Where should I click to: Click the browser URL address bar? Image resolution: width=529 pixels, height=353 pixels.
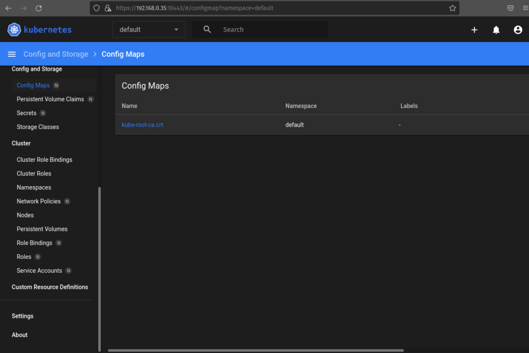click(x=274, y=8)
